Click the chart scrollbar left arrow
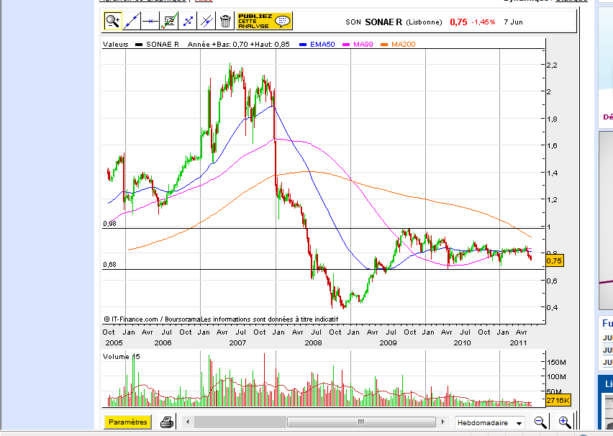Image resolution: width=613 pixels, height=436 pixels. click(x=188, y=422)
